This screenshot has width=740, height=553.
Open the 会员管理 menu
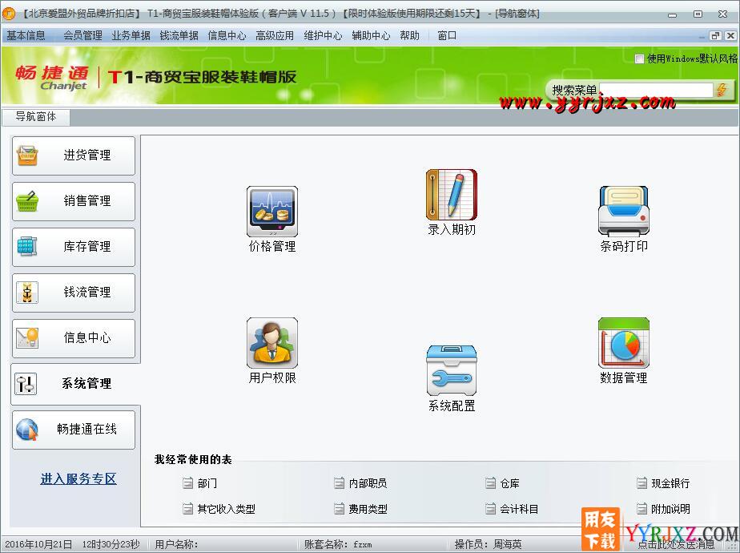click(83, 36)
